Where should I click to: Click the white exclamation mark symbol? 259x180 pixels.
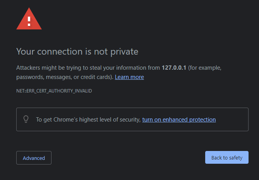click(29, 20)
